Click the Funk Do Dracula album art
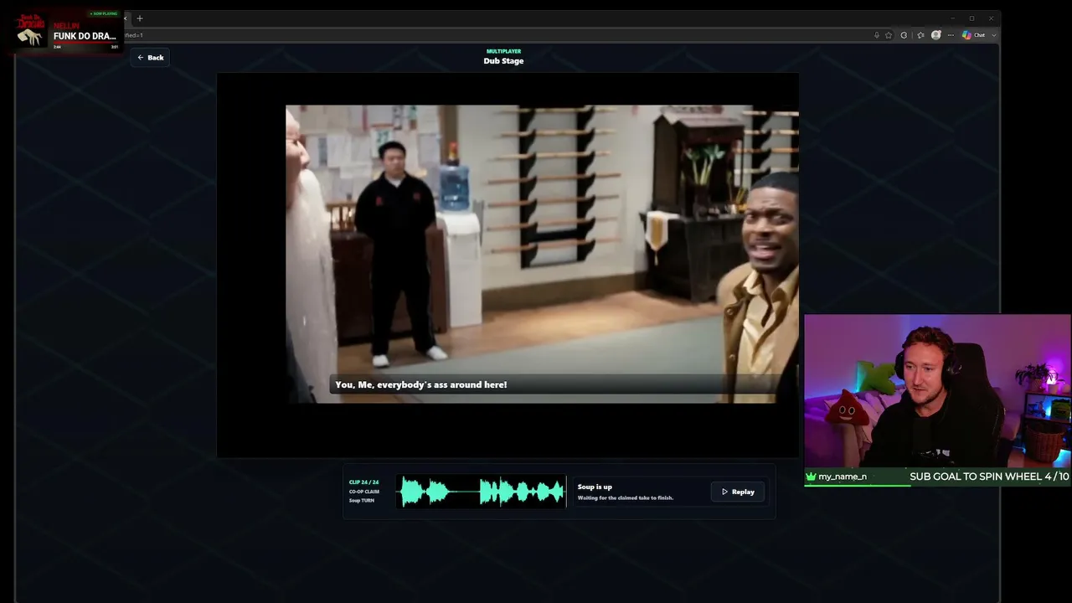The width and height of the screenshot is (1072, 603). pyautogui.click(x=31, y=31)
